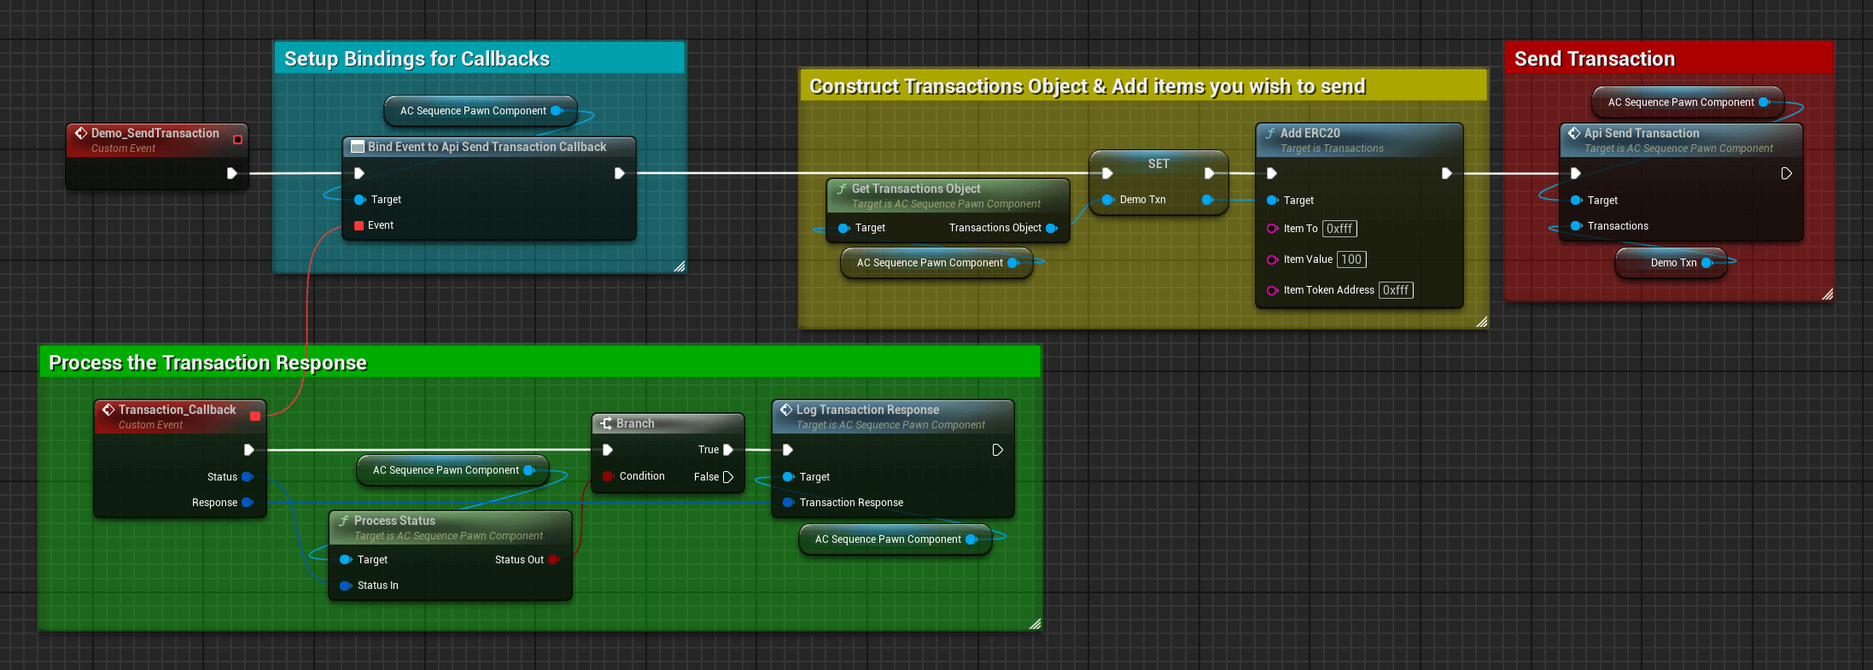Click the SET node execution input pin
This screenshot has height=670, width=1873.
1107,173
